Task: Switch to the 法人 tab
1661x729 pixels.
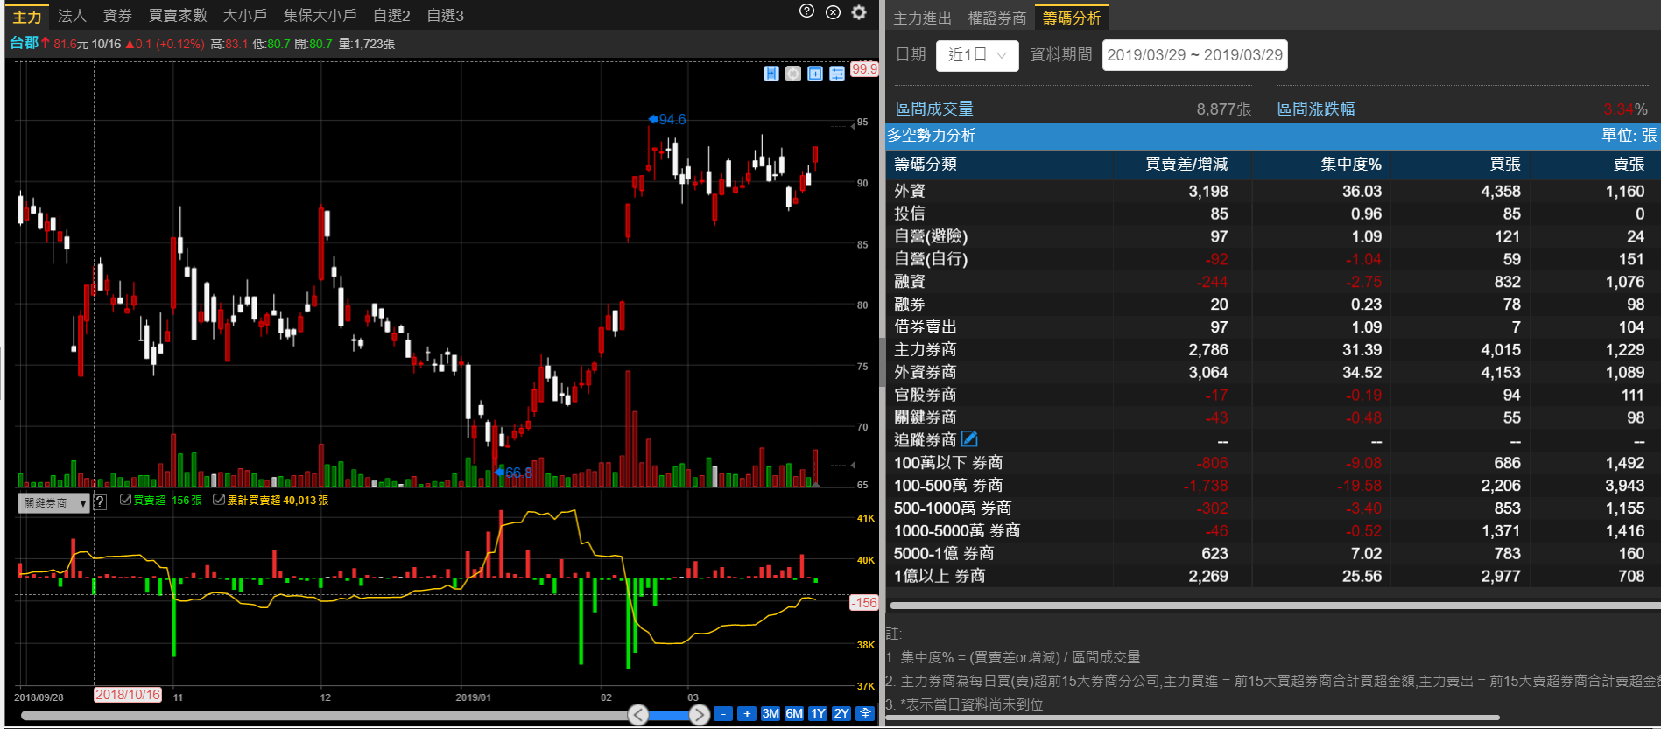Action: click(x=72, y=16)
